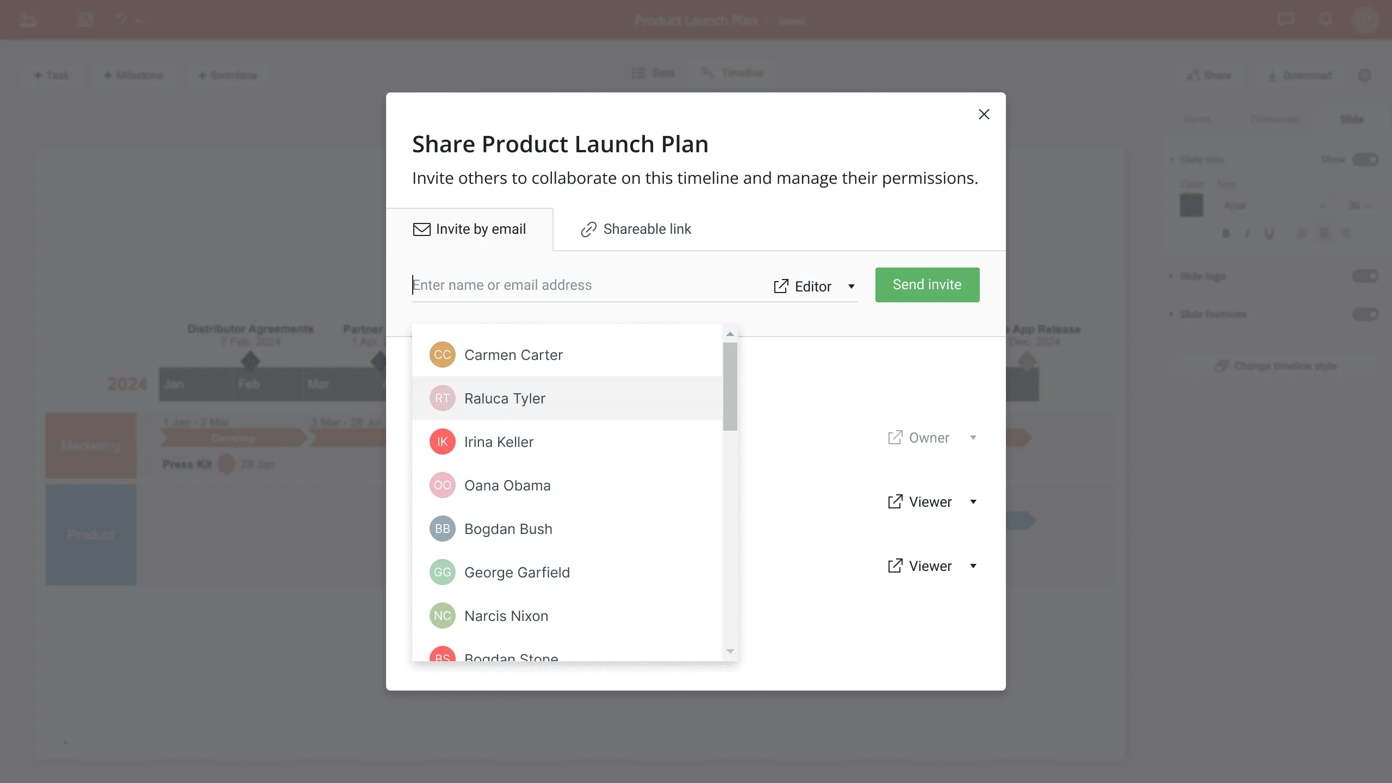Click the external link icon next to first Viewer

(895, 501)
